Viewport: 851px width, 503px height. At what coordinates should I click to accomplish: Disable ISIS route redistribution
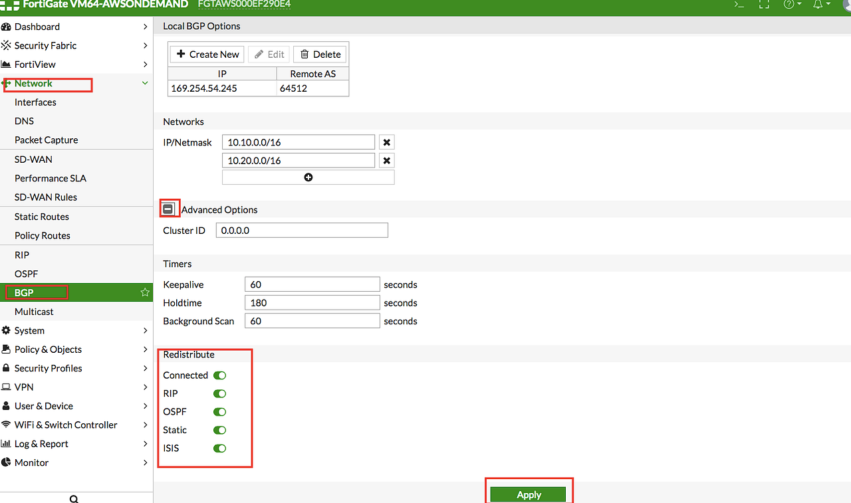[219, 449]
